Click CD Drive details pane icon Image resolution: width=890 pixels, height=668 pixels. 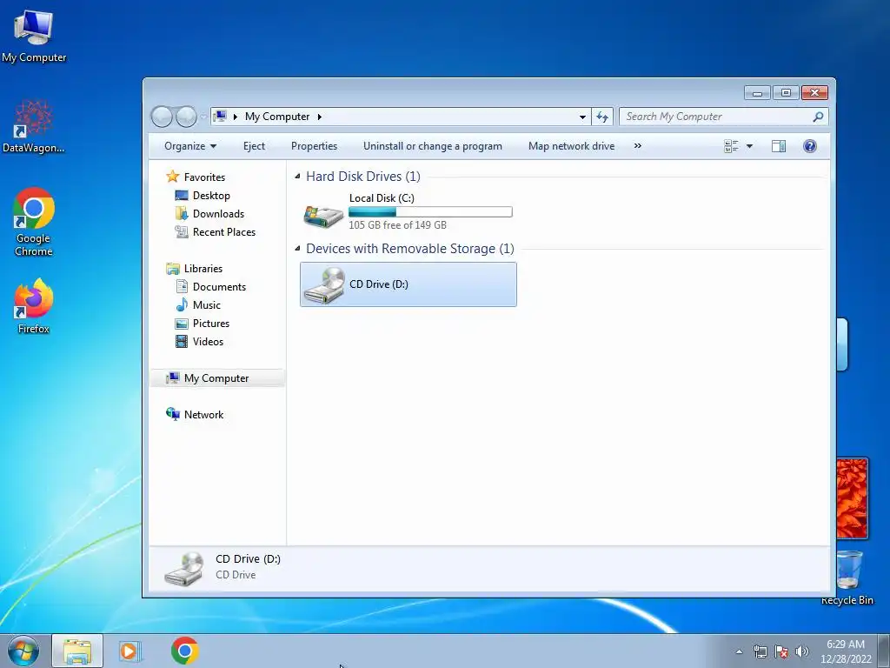point(184,568)
